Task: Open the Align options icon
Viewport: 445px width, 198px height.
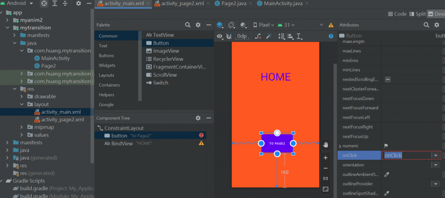Action: (x=291, y=36)
